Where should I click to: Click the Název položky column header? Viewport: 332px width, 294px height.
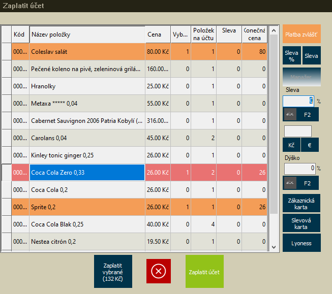click(87, 35)
